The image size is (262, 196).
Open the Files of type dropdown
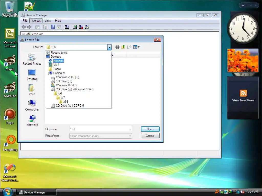[101, 136]
